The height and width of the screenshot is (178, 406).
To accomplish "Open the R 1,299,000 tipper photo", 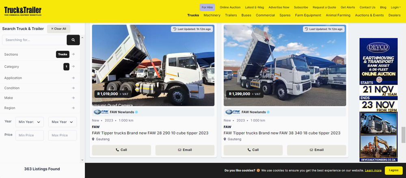I will tap(285, 65).
